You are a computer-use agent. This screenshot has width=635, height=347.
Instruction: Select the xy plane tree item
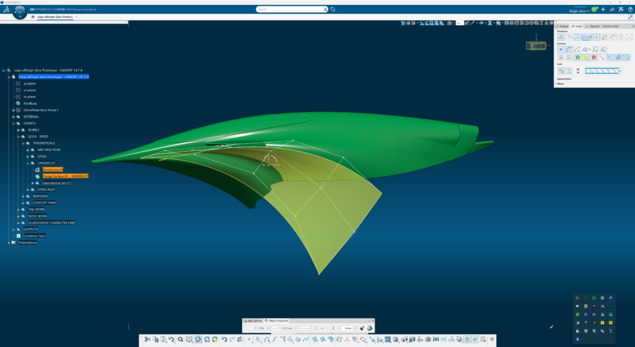(x=30, y=83)
